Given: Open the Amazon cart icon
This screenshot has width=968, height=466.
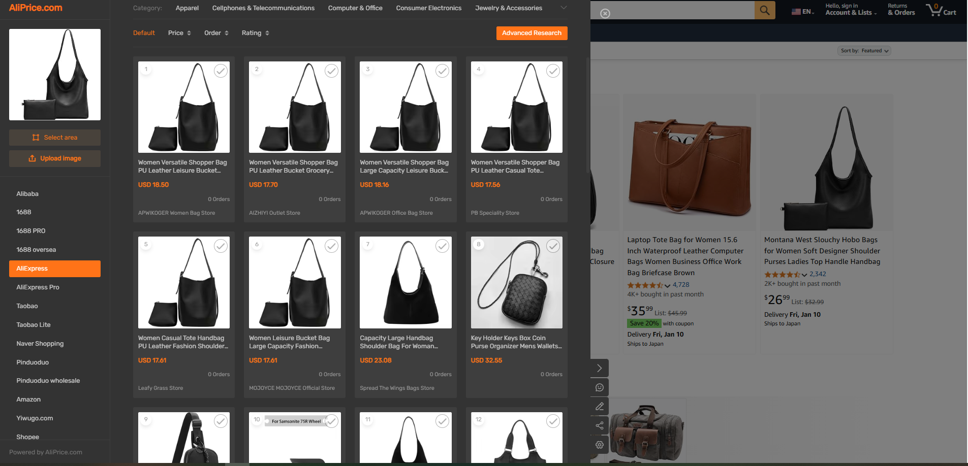Looking at the screenshot, I should tap(934, 9).
